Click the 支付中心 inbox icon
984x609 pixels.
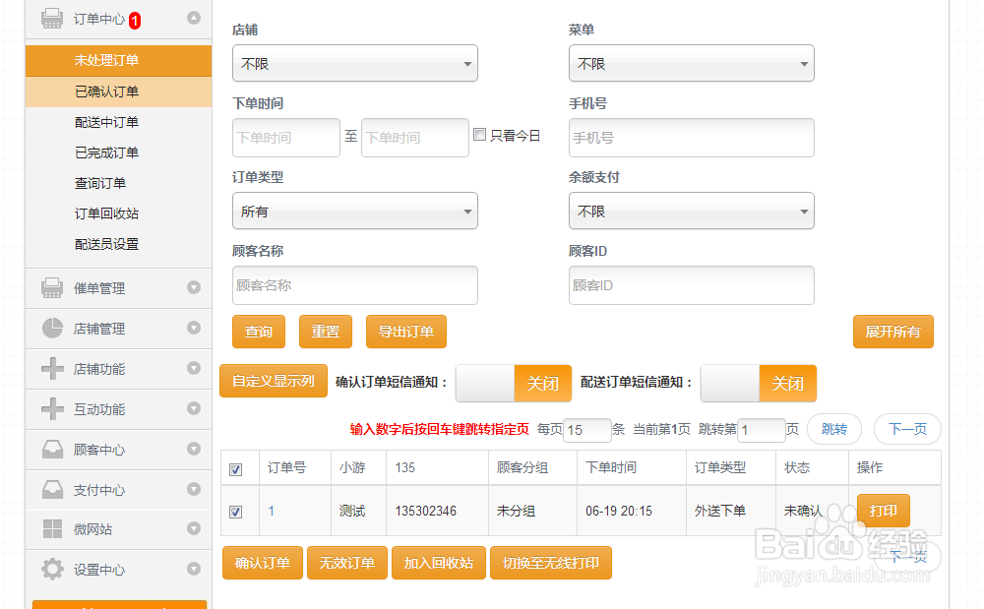pyautogui.click(x=52, y=489)
